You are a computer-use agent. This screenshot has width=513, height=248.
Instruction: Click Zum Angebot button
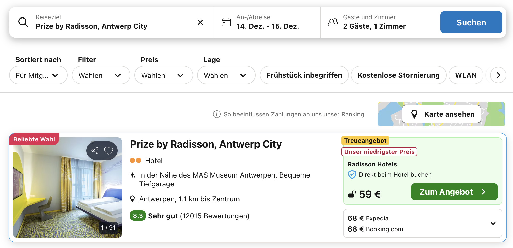pyautogui.click(x=454, y=192)
